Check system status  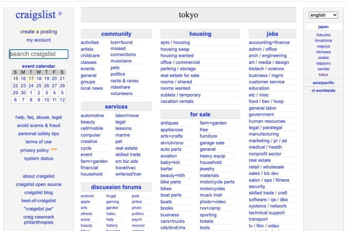click(x=39, y=159)
